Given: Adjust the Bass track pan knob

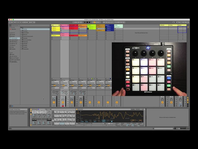Looking at the screenshot, I should 54,99.
